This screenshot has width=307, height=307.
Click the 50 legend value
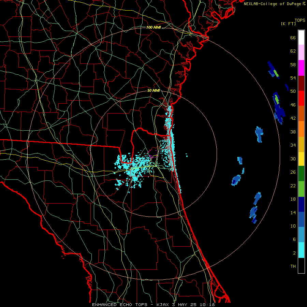tap(293, 92)
